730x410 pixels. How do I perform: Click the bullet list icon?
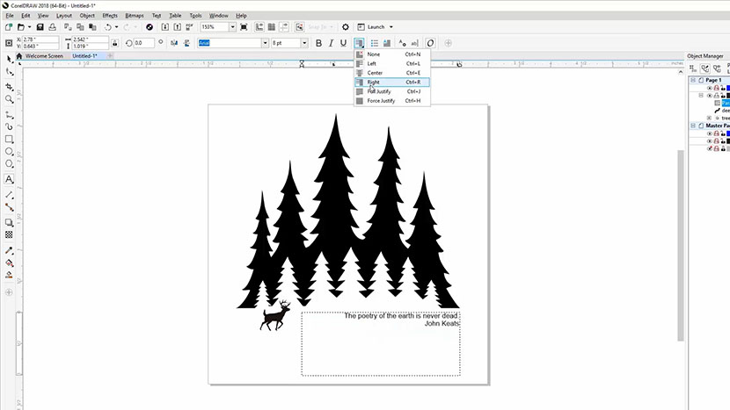(x=374, y=43)
